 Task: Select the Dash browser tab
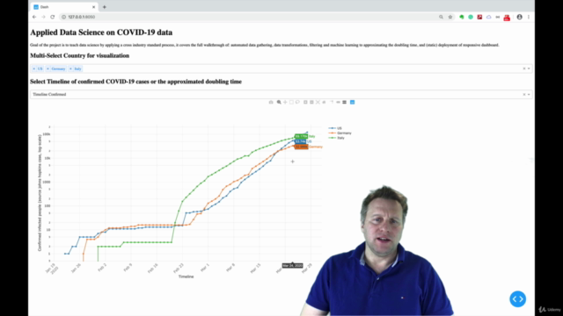pos(64,7)
